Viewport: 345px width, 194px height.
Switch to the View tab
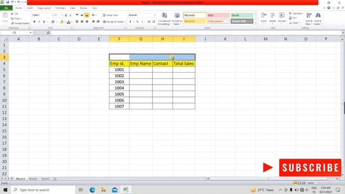click(95, 8)
